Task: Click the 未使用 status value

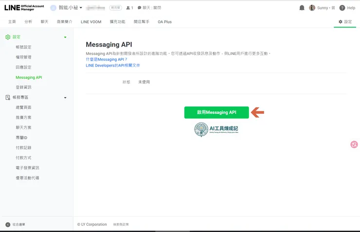Action: 144,82
